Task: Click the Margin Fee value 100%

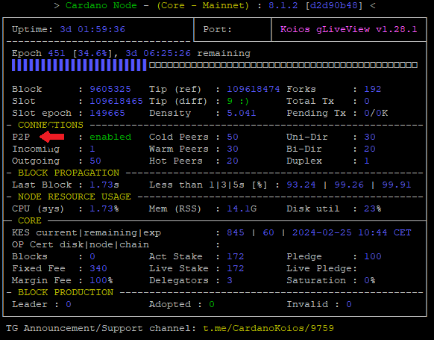Action: coord(101,279)
